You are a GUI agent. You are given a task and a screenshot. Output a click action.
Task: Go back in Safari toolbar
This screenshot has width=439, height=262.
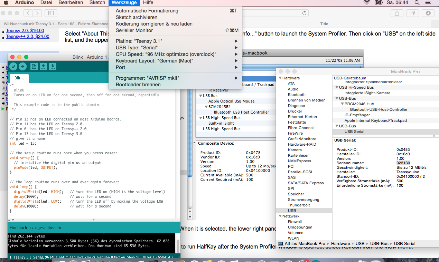click(x=28, y=13)
